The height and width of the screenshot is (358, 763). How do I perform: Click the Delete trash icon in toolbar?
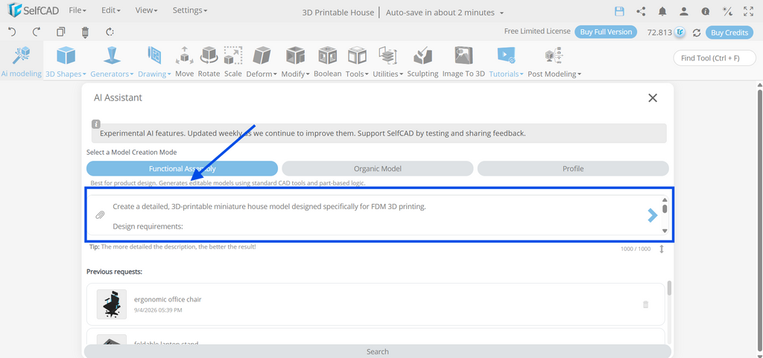click(x=85, y=32)
